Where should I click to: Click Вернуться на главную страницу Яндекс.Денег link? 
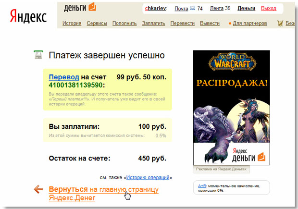click(x=103, y=194)
